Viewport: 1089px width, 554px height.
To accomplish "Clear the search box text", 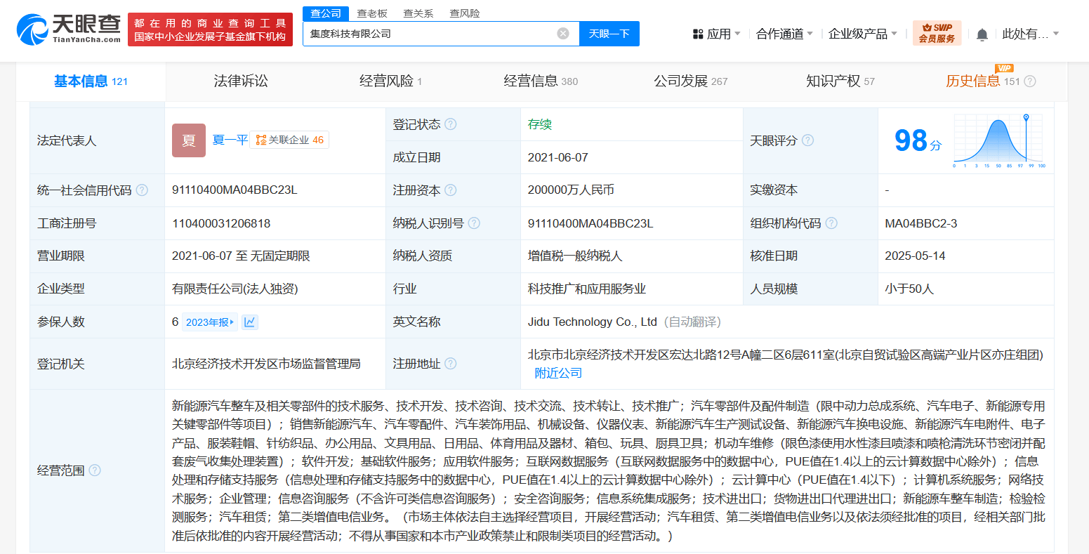I will [x=563, y=34].
